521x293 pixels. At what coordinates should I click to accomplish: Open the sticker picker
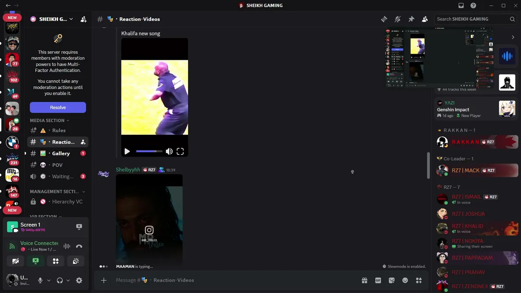click(392, 280)
